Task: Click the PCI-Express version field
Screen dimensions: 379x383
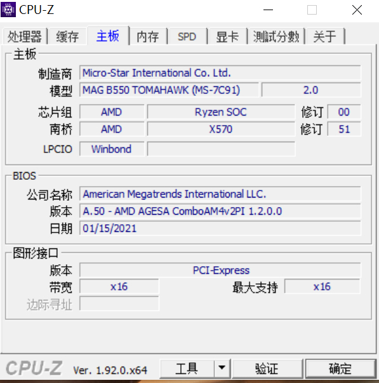Action: tap(220, 270)
